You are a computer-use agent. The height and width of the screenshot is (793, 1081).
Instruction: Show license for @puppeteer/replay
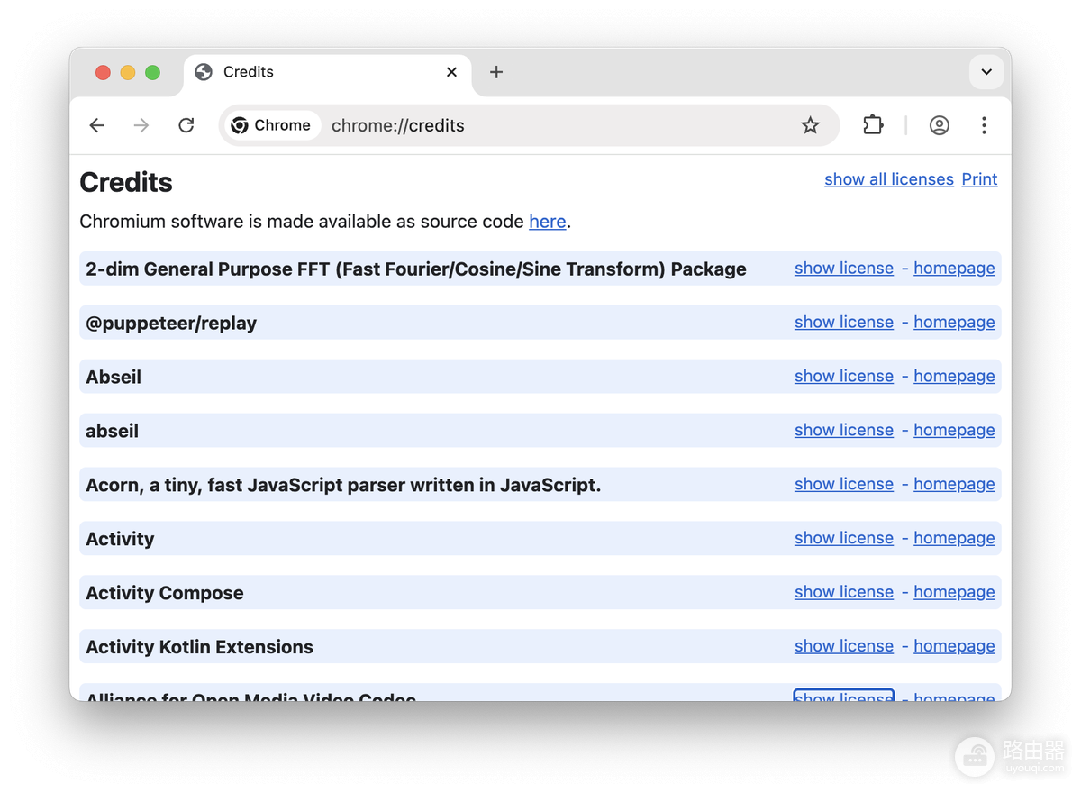(x=844, y=323)
